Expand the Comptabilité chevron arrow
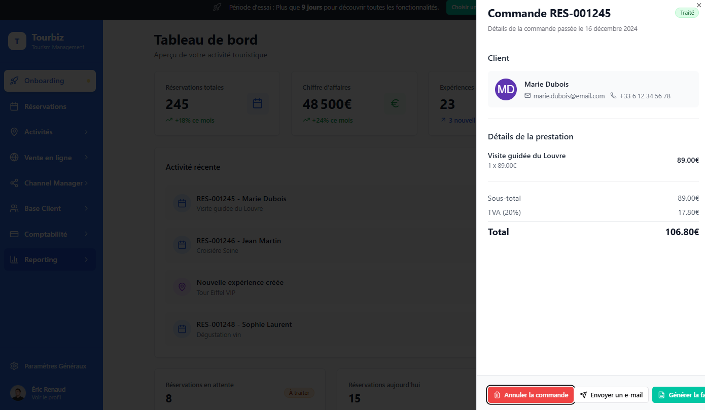705x410 pixels. [86, 234]
